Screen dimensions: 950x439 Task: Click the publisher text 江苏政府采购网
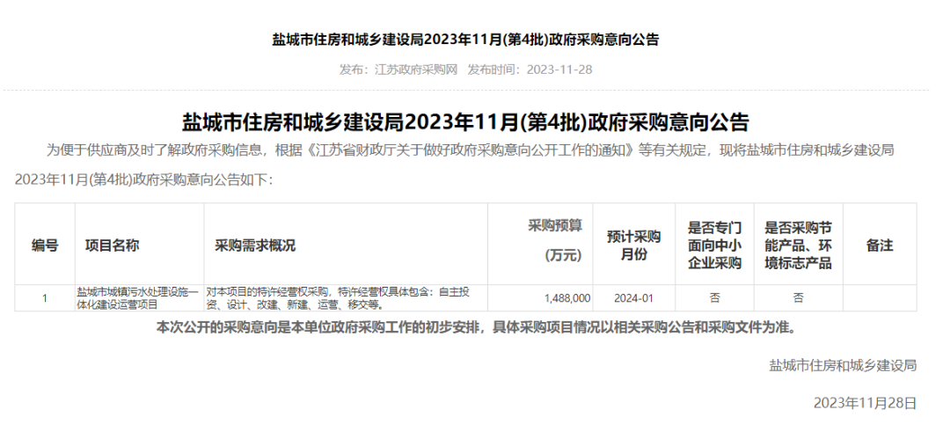pos(415,70)
